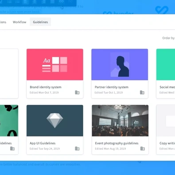The width and height of the screenshot is (175, 175).
Task: Open the Brand identity system title link
Action: 46,87
